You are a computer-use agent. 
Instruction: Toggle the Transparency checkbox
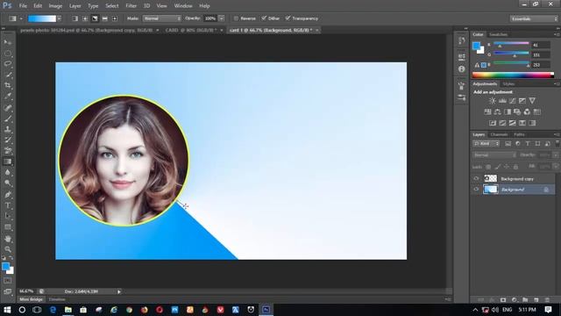click(288, 18)
